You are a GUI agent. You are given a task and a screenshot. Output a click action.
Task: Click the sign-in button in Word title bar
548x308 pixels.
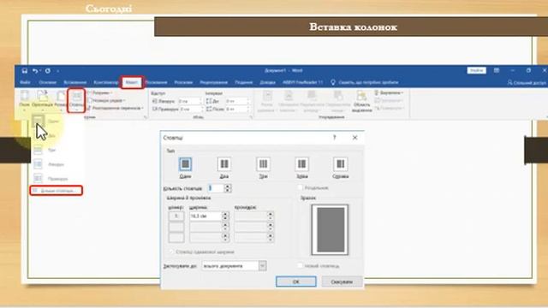[477, 70]
